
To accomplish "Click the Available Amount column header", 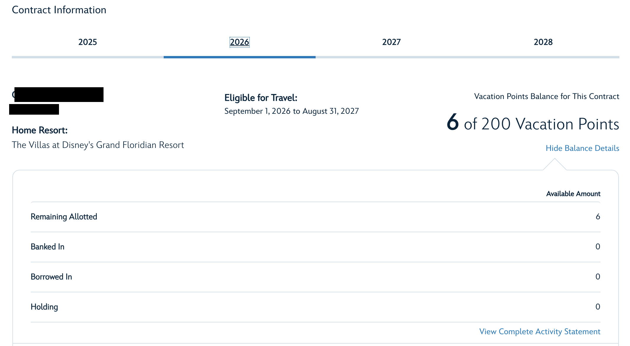I will coord(573,194).
